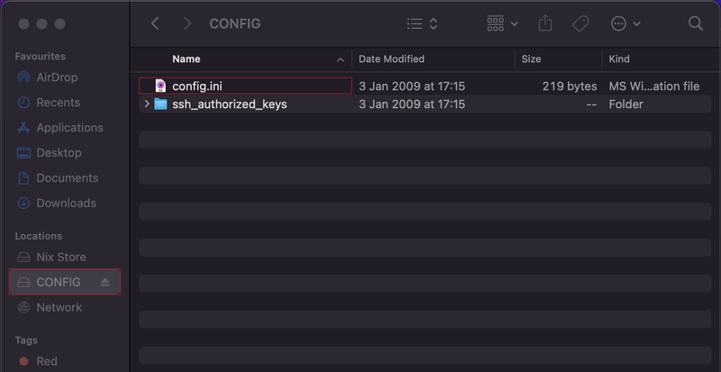721x372 pixels.
Task: Click the Favourites section heading
Action: [40, 56]
